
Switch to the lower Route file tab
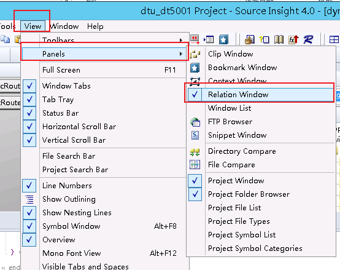click(x=10, y=102)
